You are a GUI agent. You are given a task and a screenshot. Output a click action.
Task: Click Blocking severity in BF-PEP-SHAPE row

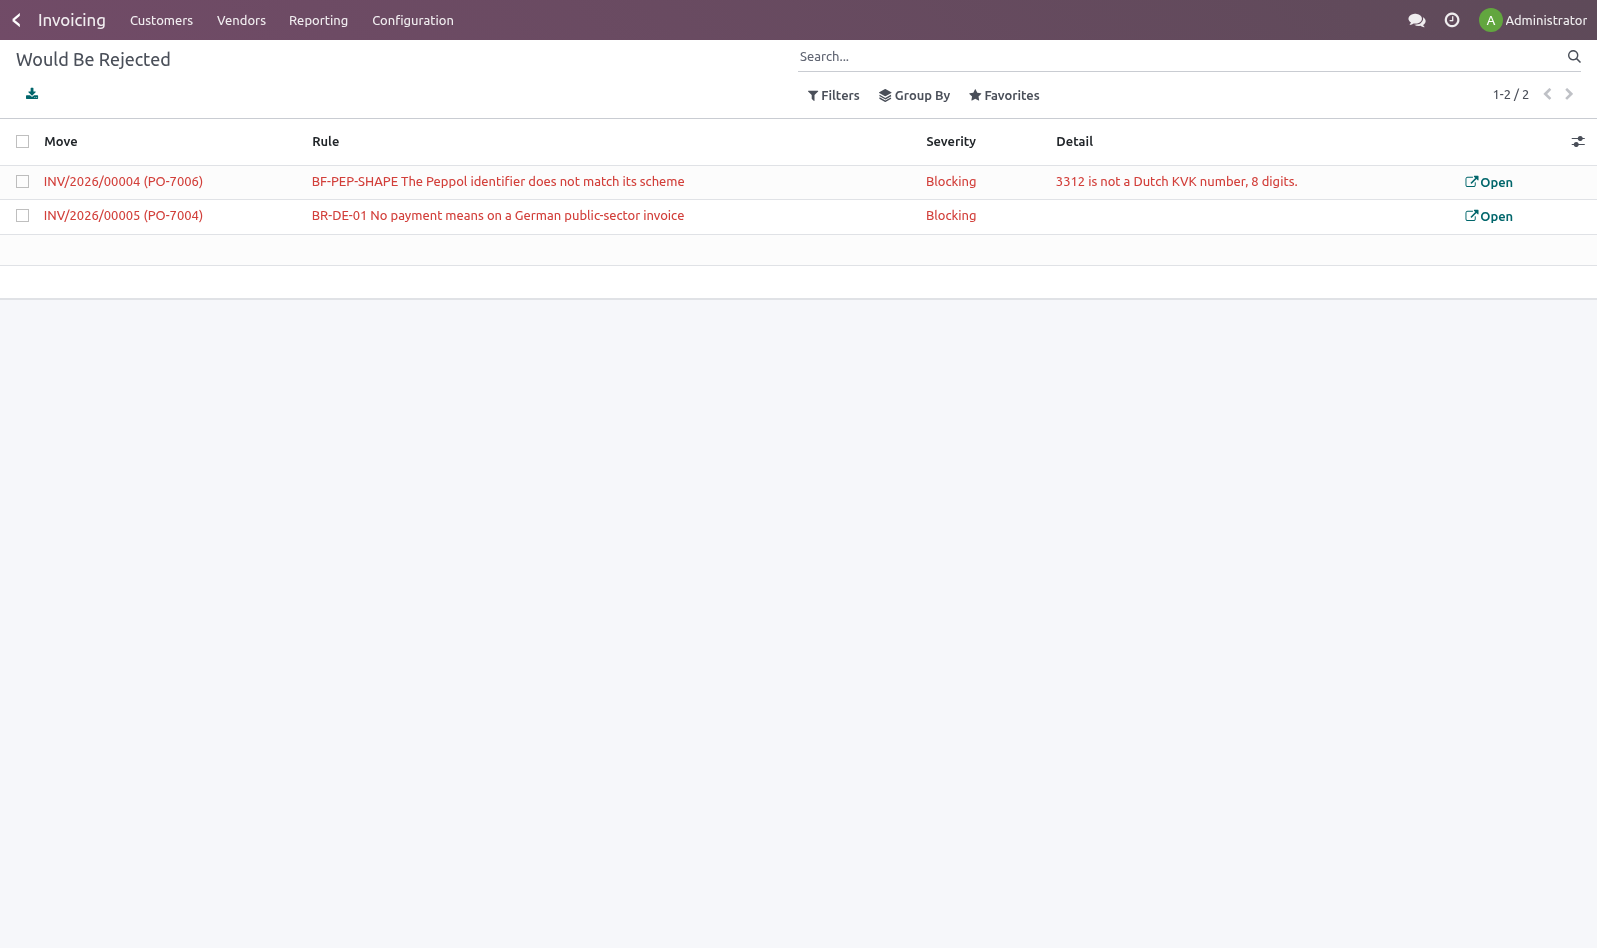click(x=951, y=182)
